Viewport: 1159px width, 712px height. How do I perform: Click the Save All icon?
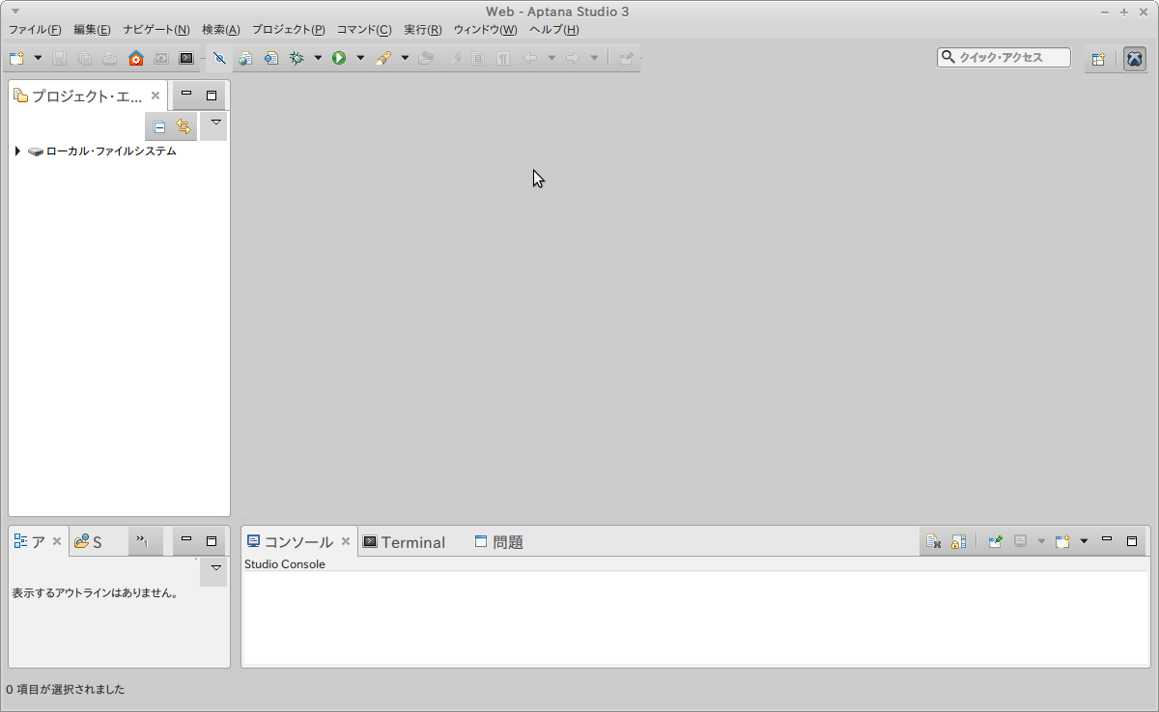coord(85,58)
